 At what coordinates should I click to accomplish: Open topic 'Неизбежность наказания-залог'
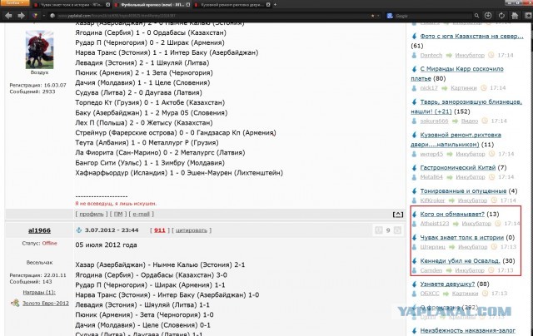click(468, 330)
